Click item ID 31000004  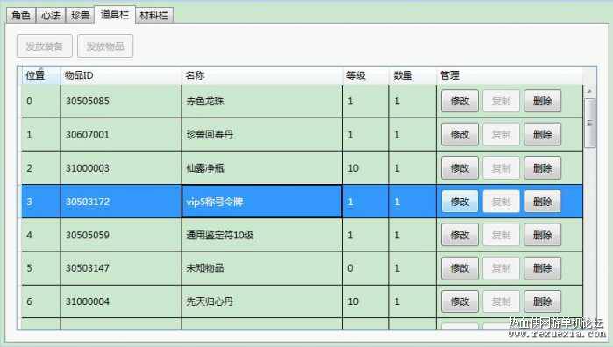click(121, 301)
